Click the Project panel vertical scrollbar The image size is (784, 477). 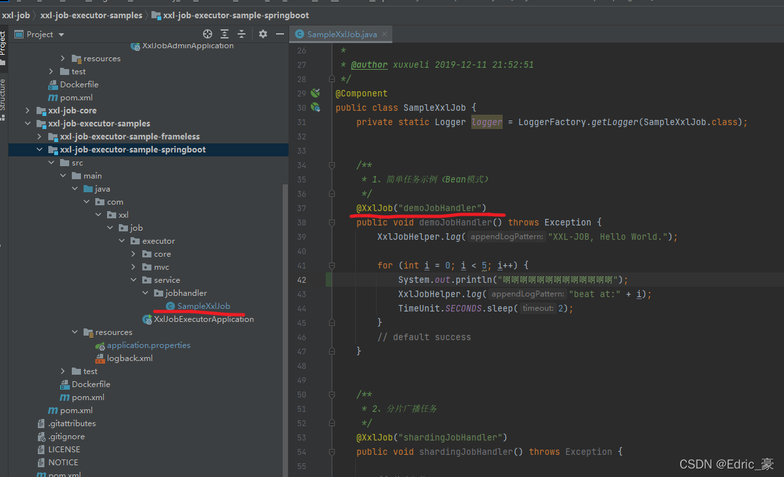(x=284, y=330)
